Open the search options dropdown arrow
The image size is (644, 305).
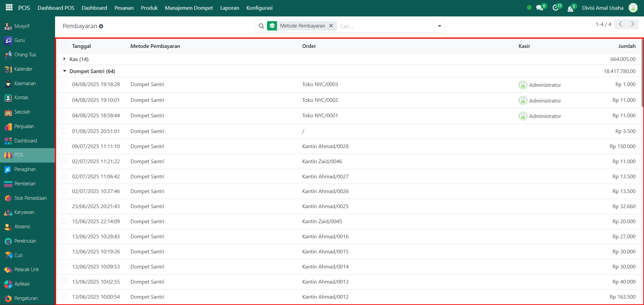tap(439, 26)
